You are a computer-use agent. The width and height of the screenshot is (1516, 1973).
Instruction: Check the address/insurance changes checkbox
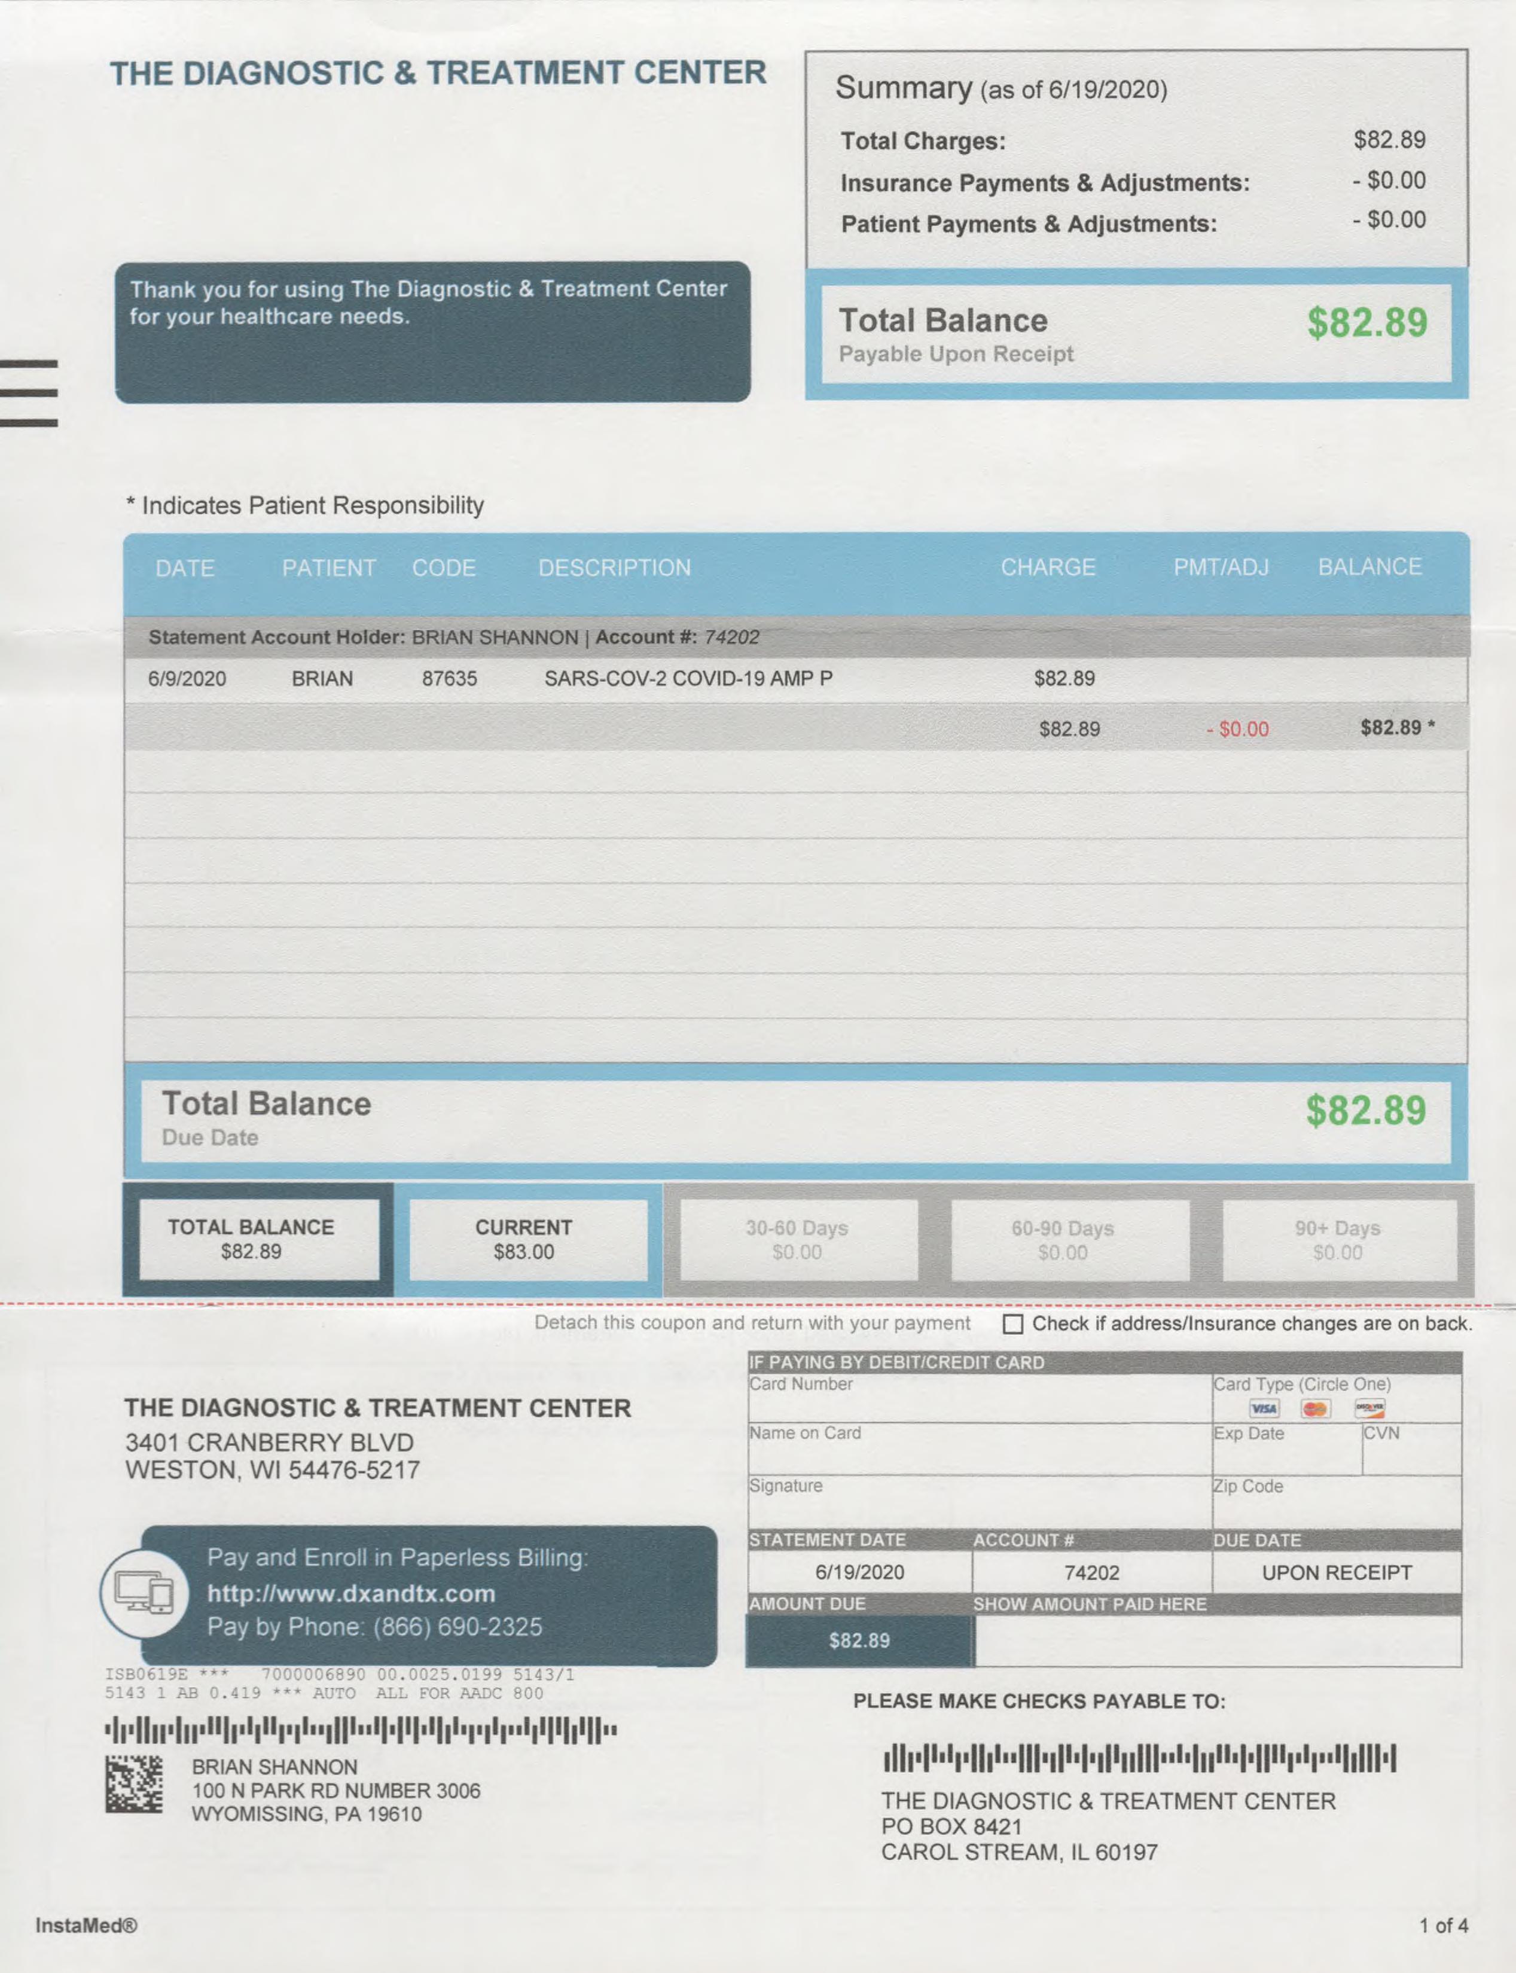[1014, 1324]
